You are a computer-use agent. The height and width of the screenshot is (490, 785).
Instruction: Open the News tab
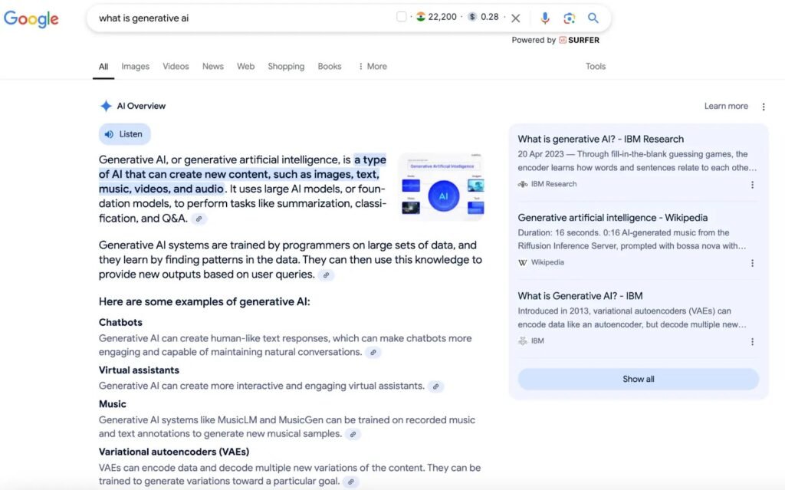[213, 66]
